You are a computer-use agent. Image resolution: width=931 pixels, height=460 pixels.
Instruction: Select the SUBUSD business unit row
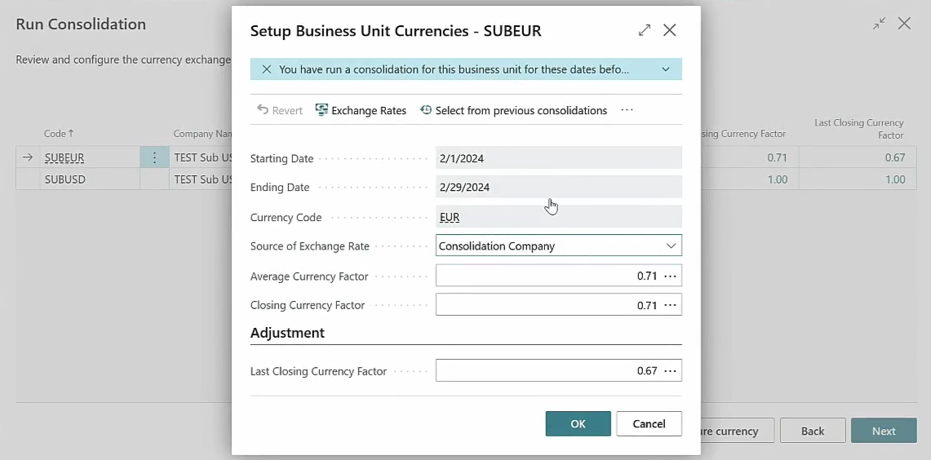(65, 179)
